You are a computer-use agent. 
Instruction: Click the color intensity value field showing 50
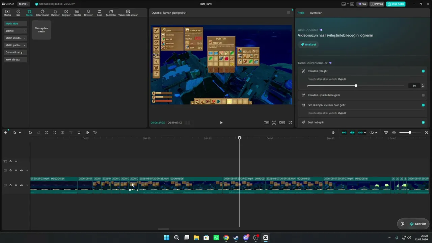click(x=414, y=86)
